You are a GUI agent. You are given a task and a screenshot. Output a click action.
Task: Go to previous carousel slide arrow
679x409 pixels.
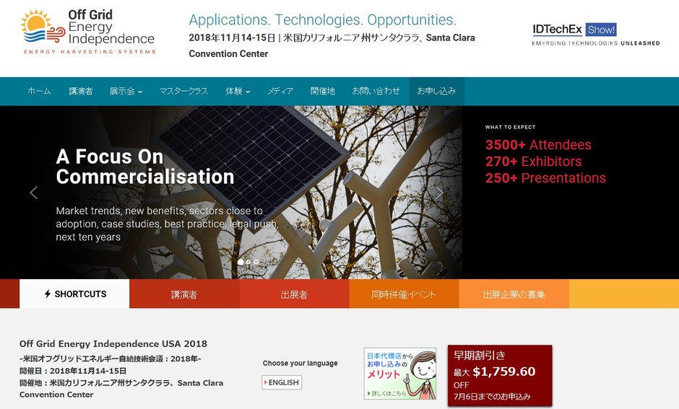click(34, 193)
